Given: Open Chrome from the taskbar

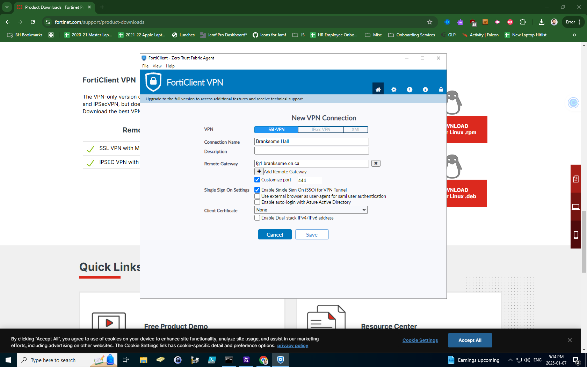Looking at the screenshot, I should tap(263, 360).
